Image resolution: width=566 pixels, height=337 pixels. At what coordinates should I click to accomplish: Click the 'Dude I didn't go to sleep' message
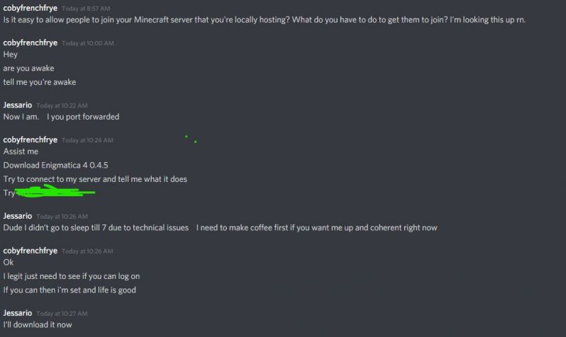coord(220,227)
